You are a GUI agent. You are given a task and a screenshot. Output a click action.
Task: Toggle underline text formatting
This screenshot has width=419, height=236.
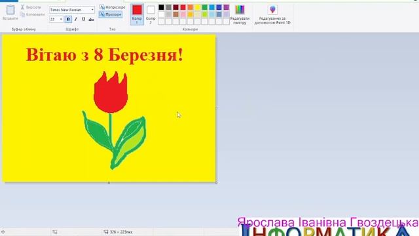[x=83, y=19]
